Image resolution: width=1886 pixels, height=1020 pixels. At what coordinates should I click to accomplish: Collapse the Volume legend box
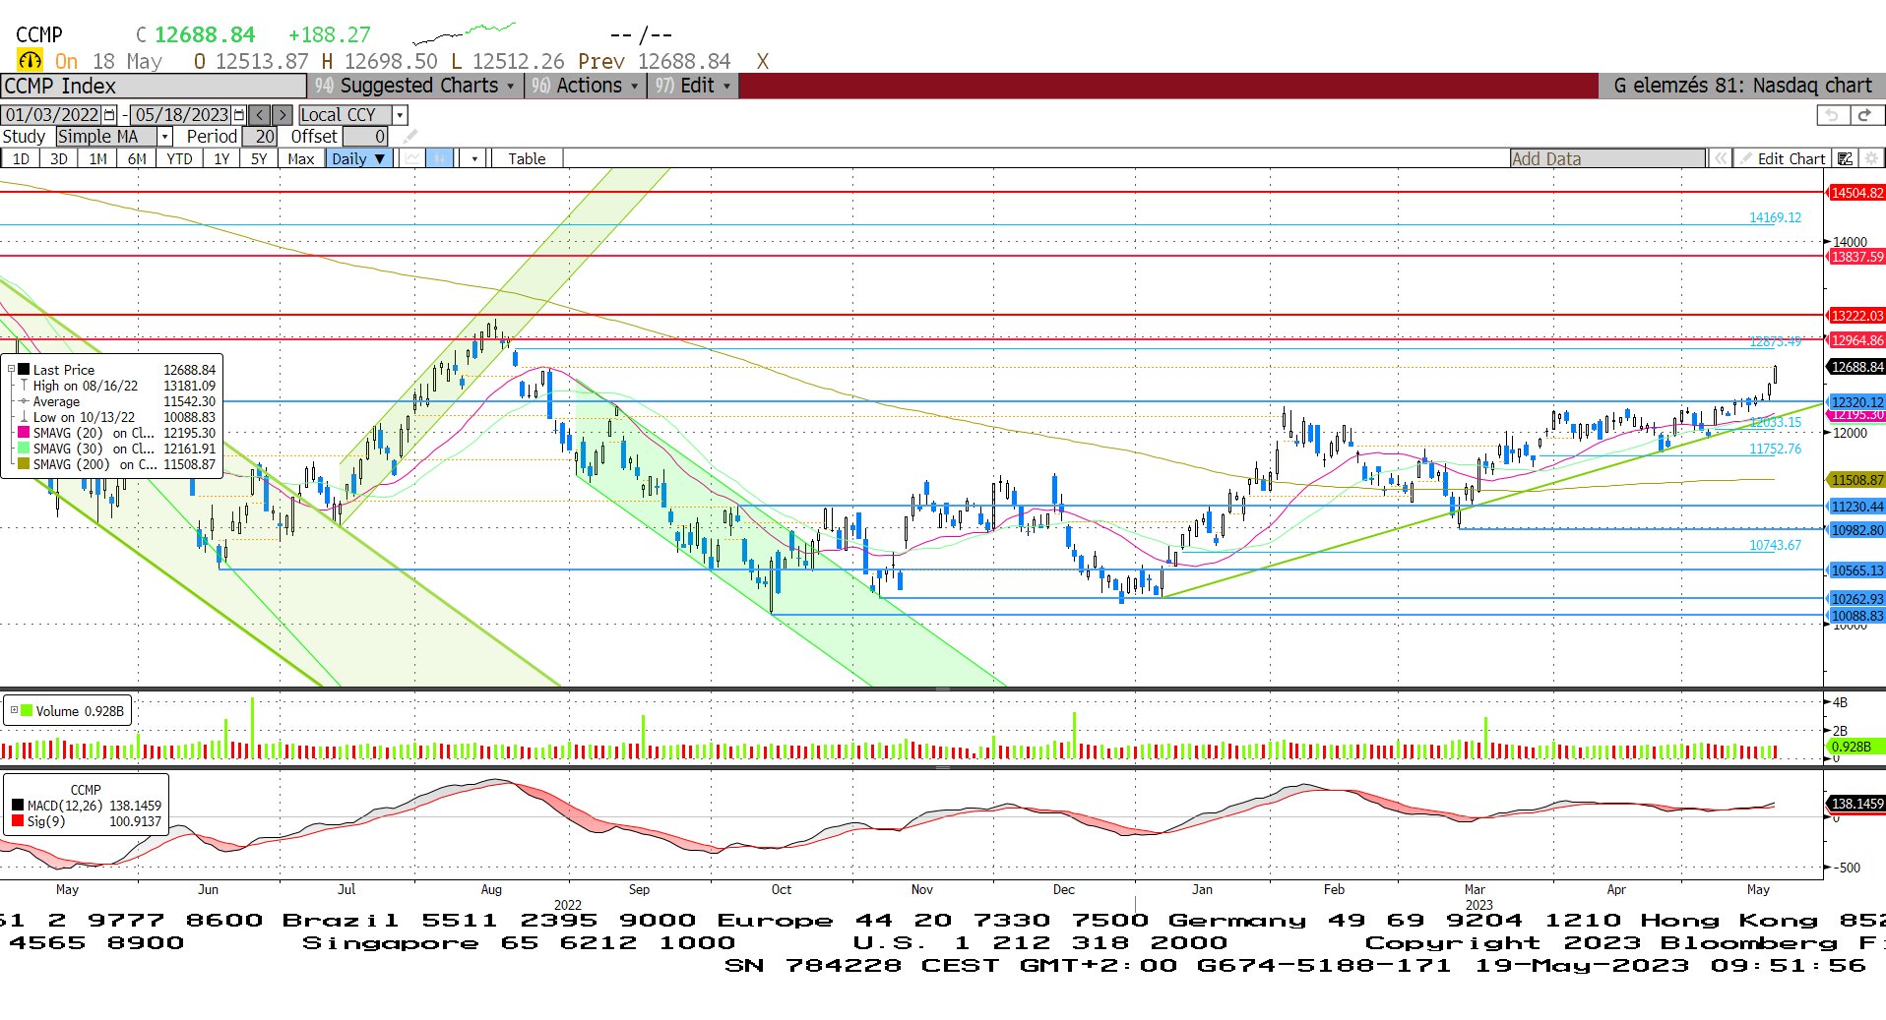14,710
